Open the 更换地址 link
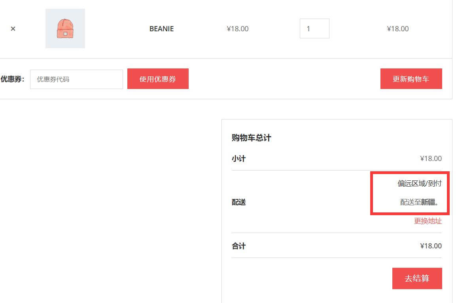Viewport: 456px width, 303px height. click(x=428, y=221)
